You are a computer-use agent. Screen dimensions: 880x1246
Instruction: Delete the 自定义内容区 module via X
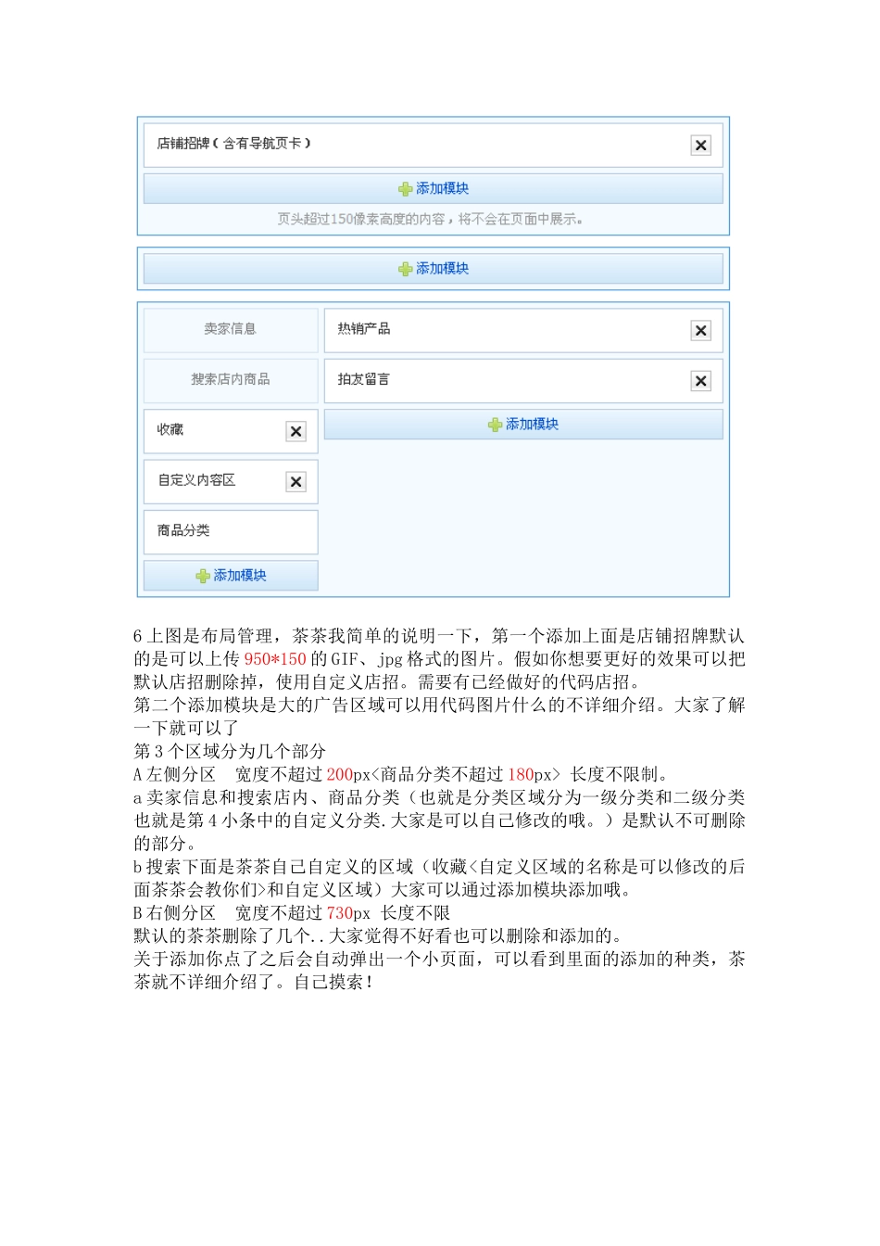point(295,481)
